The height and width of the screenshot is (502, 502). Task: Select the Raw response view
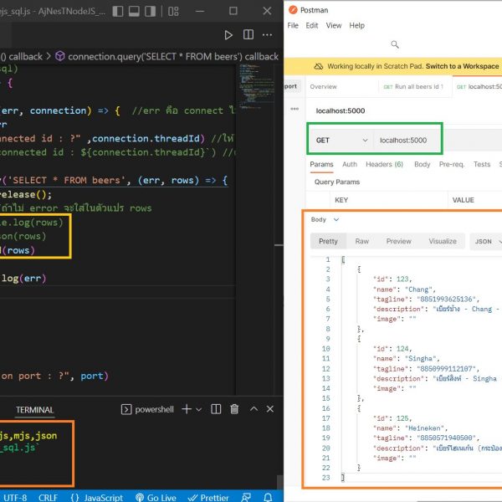[361, 241]
